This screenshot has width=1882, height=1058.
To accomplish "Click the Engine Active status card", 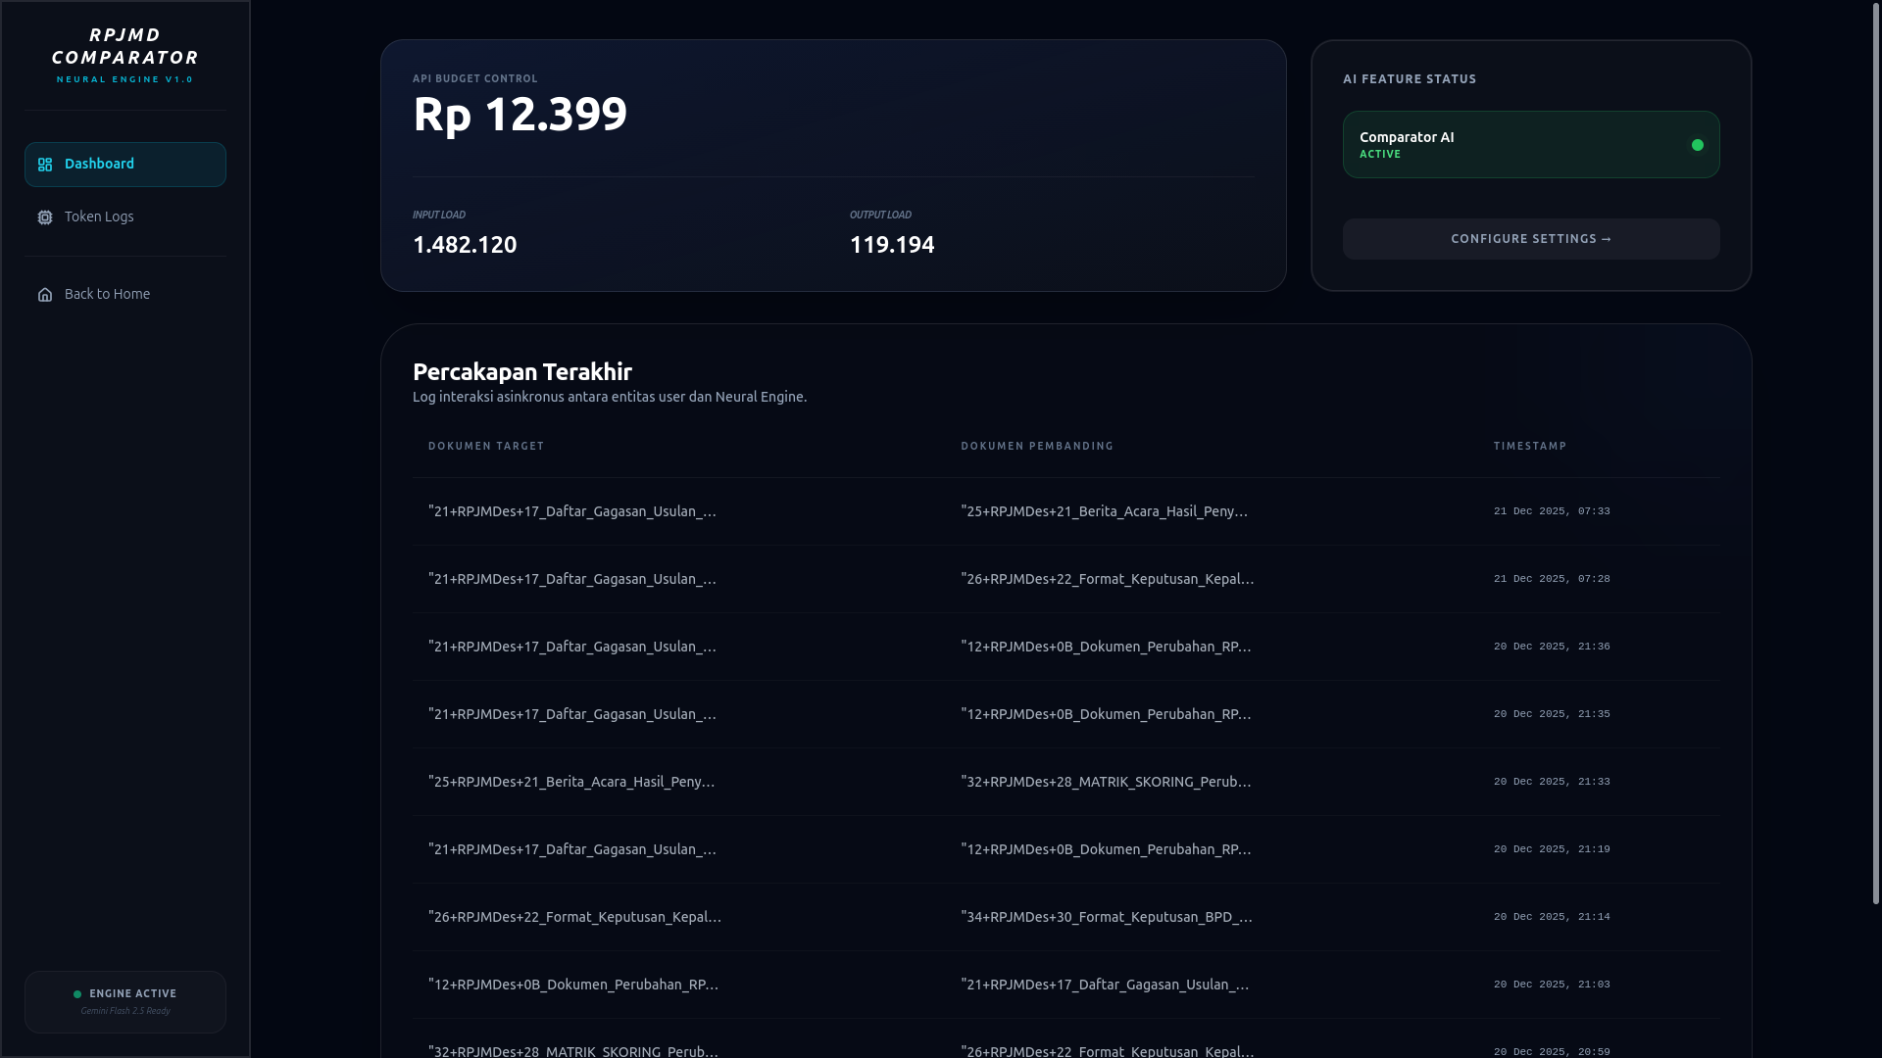I will tap(125, 1001).
